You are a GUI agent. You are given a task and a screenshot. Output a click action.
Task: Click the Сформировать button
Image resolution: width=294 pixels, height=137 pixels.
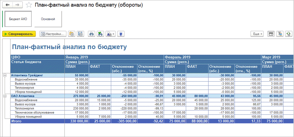(x=19, y=34)
